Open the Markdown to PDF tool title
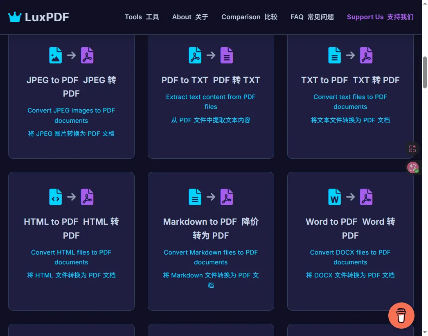Viewport: 428px width, 336px height. point(211,228)
